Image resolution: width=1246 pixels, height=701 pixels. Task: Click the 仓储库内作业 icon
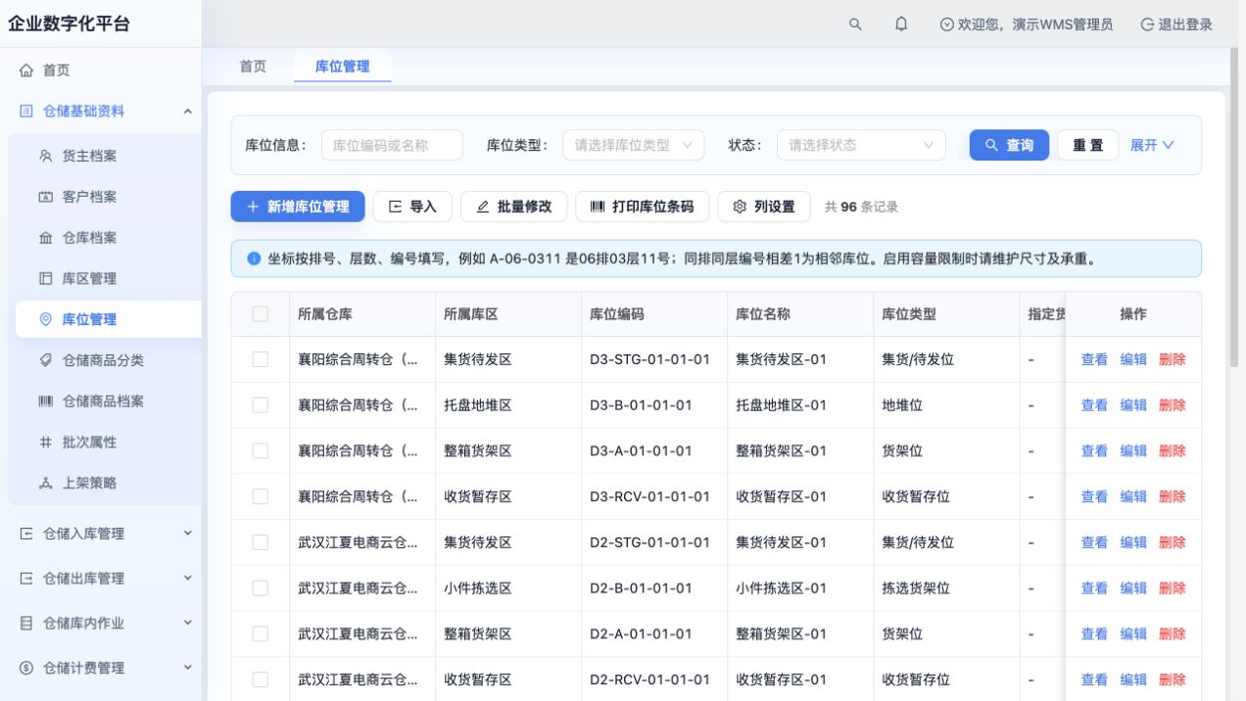pos(26,624)
